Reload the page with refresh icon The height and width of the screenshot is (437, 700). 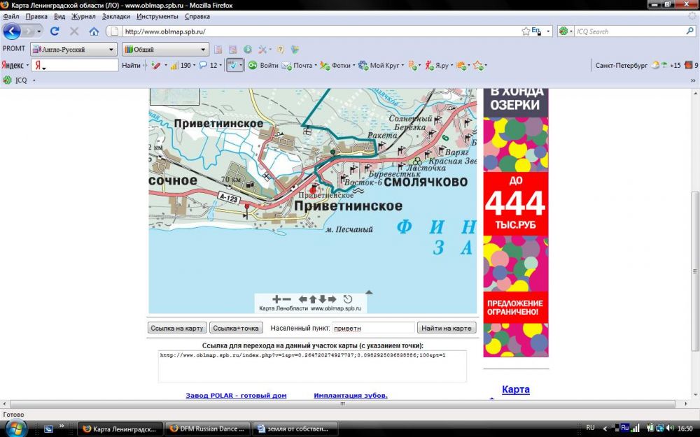55,31
